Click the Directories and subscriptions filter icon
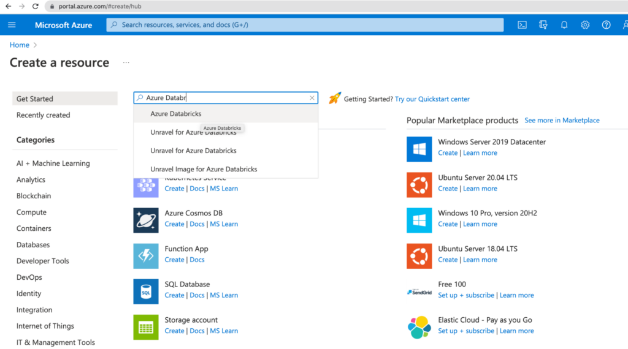This screenshot has height=349, width=628. tap(543, 25)
